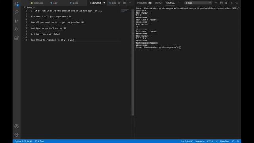Switch to the a.cpp editor tab

point(74,3)
